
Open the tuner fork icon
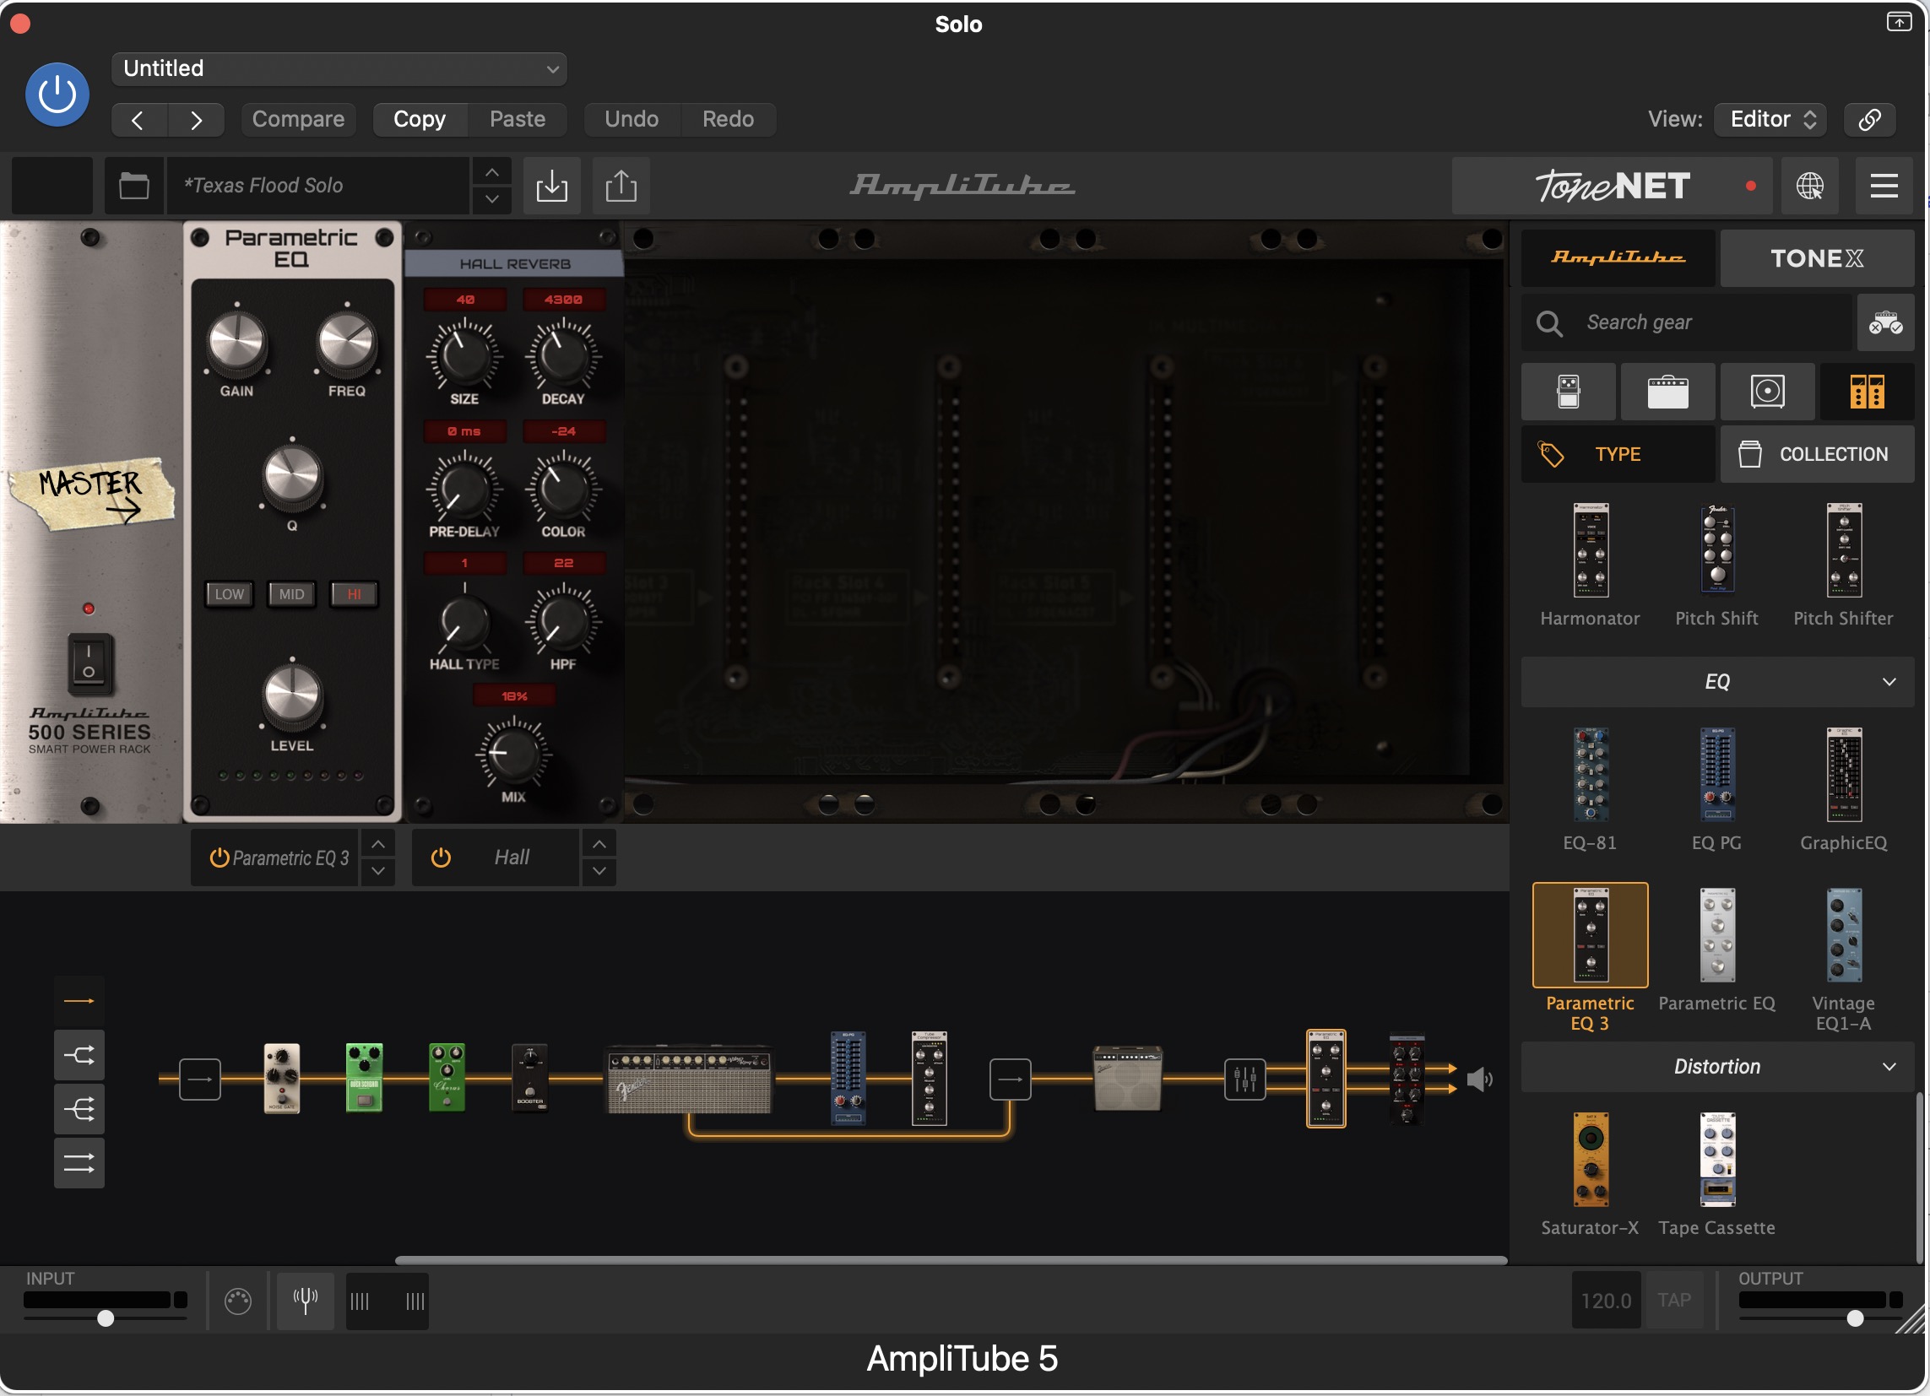306,1300
